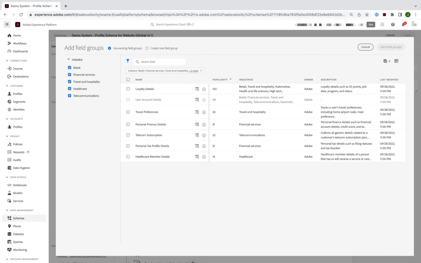The height and width of the screenshot is (263, 421).
Task: Collapse the Industry filter section
Action: coord(69,59)
